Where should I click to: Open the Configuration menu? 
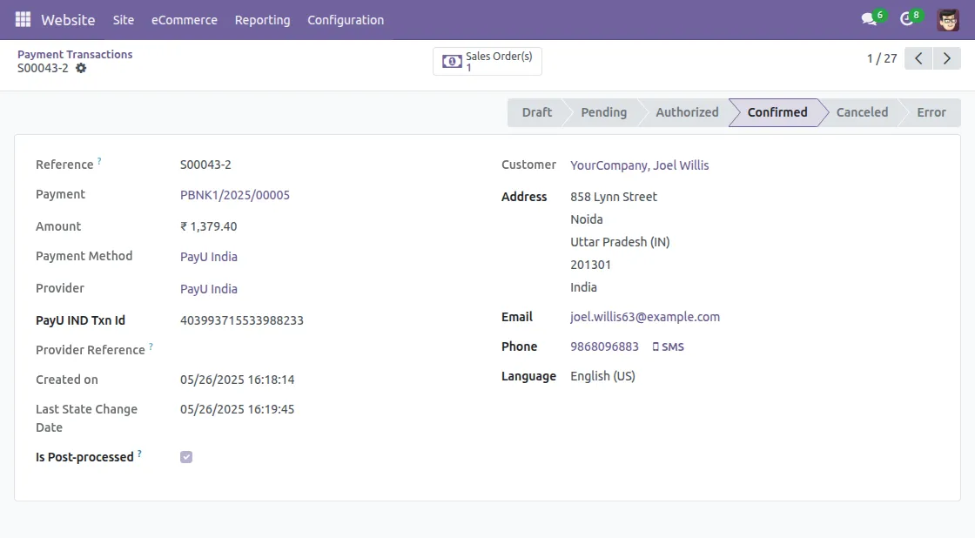[x=345, y=19]
